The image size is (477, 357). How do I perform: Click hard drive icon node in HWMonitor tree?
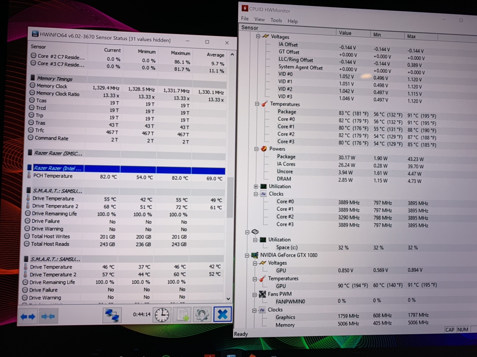pos(255,232)
